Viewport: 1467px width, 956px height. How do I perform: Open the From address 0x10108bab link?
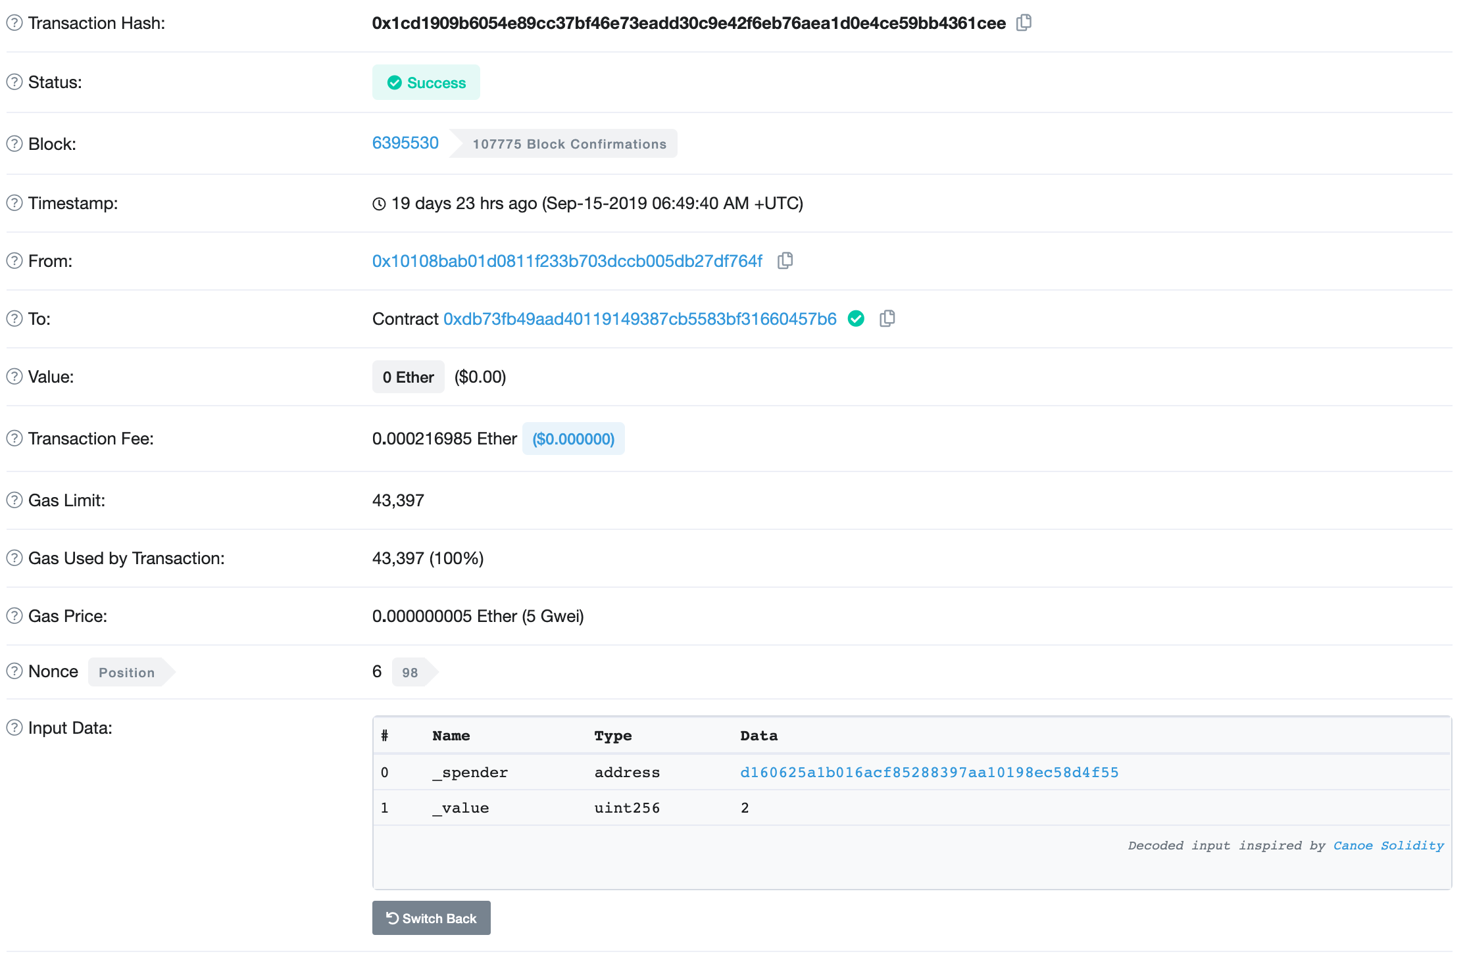(x=567, y=261)
